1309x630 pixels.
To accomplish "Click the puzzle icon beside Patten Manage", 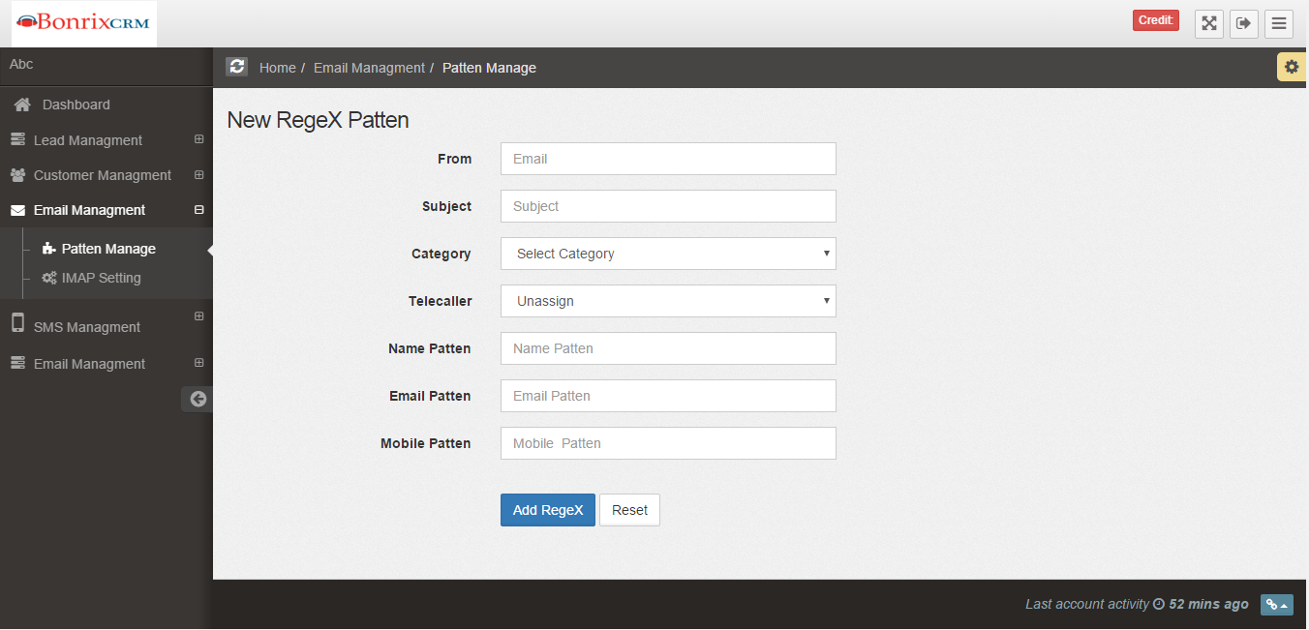I will coord(48,249).
